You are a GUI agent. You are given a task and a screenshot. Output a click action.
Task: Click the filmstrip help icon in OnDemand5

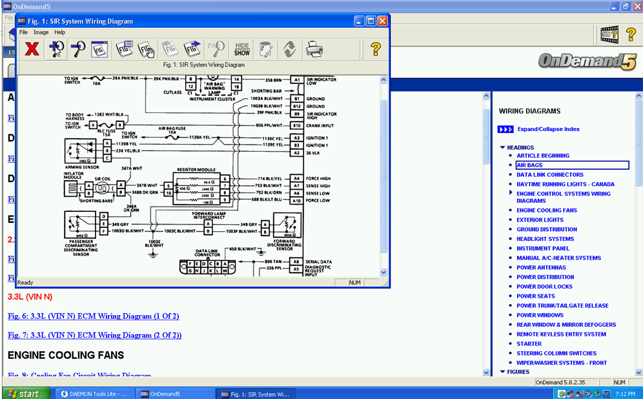pos(609,35)
